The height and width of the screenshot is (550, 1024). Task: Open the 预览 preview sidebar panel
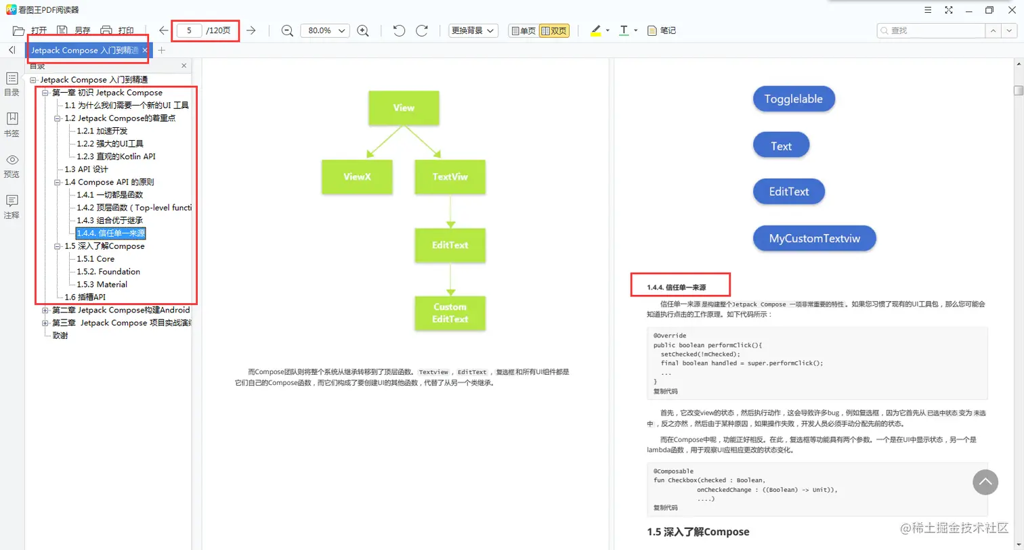point(12,166)
